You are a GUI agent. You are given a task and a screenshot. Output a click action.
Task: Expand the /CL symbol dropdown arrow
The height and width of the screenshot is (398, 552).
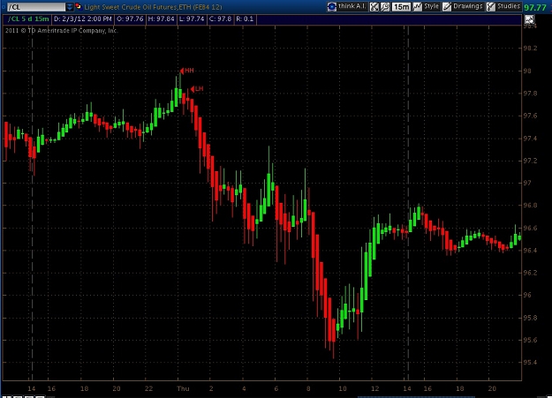(x=70, y=7)
